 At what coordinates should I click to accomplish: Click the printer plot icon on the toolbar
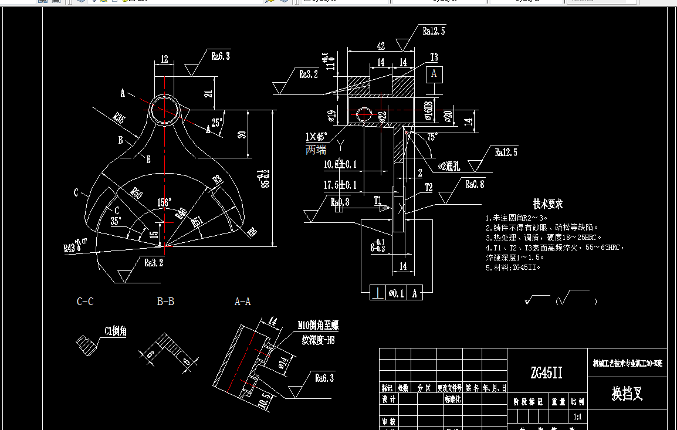coord(56,2)
